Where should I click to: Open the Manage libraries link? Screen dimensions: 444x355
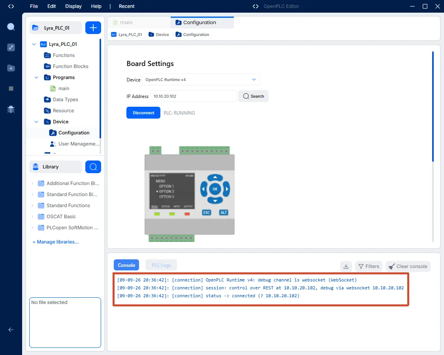click(56, 242)
